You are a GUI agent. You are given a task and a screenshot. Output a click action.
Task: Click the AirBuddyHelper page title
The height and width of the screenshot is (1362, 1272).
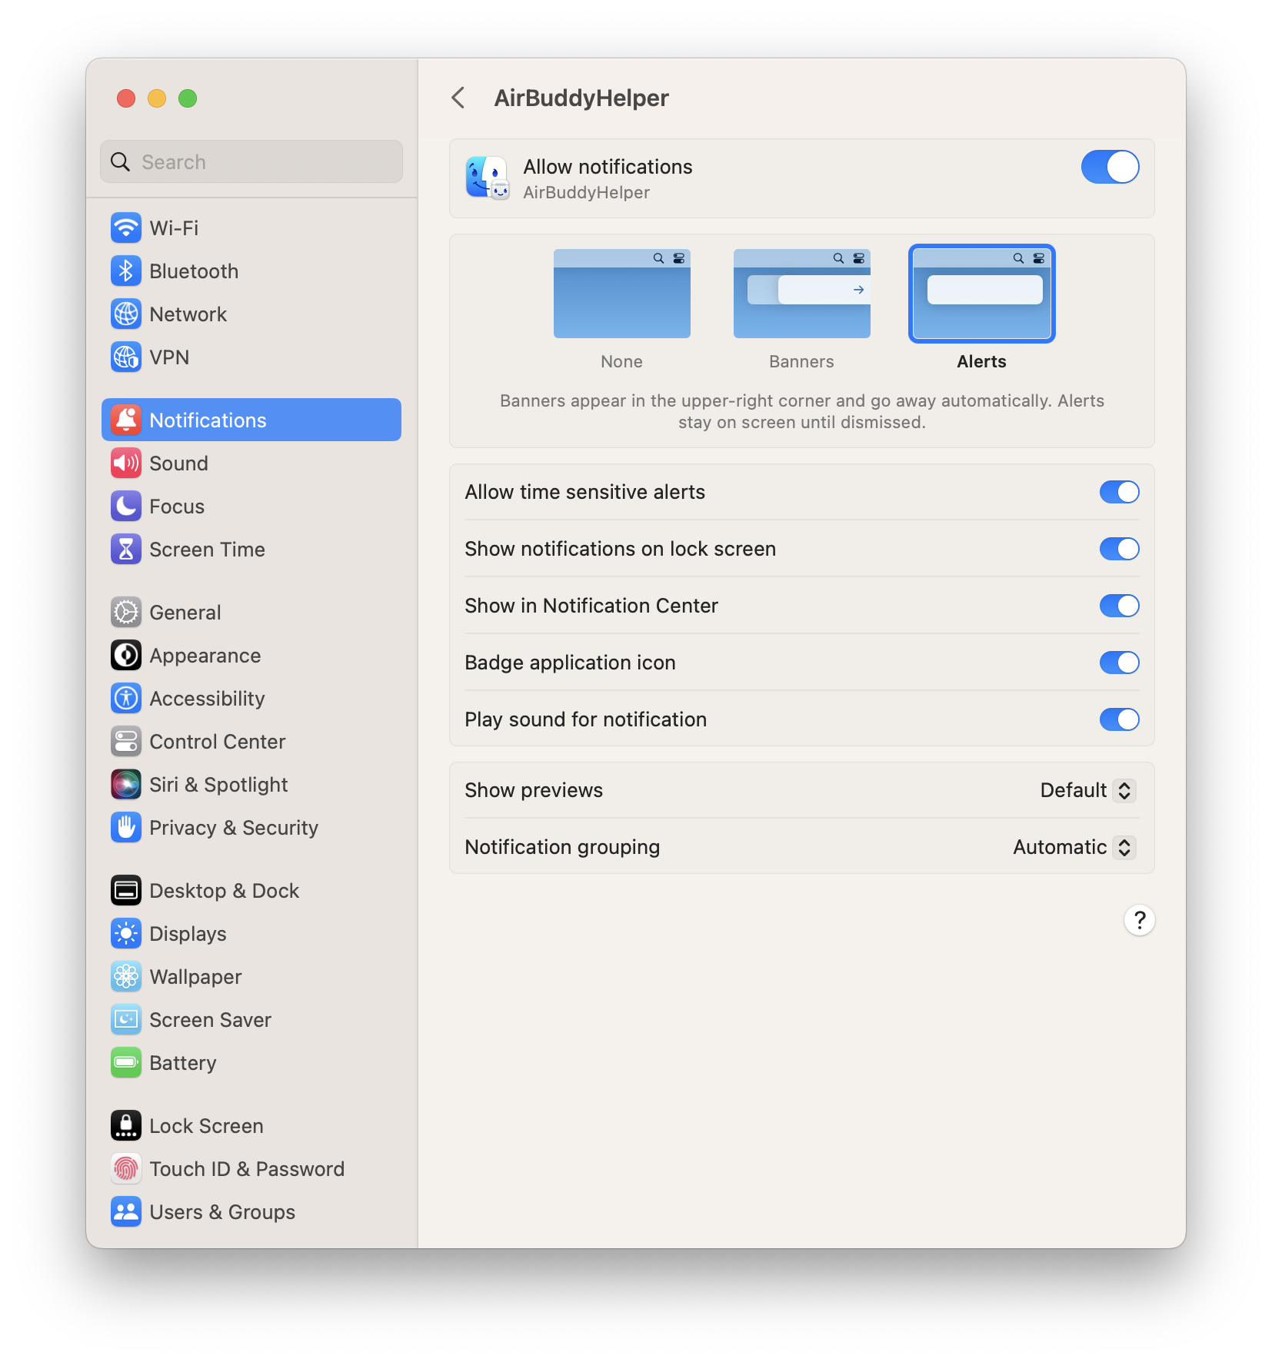(x=581, y=98)
